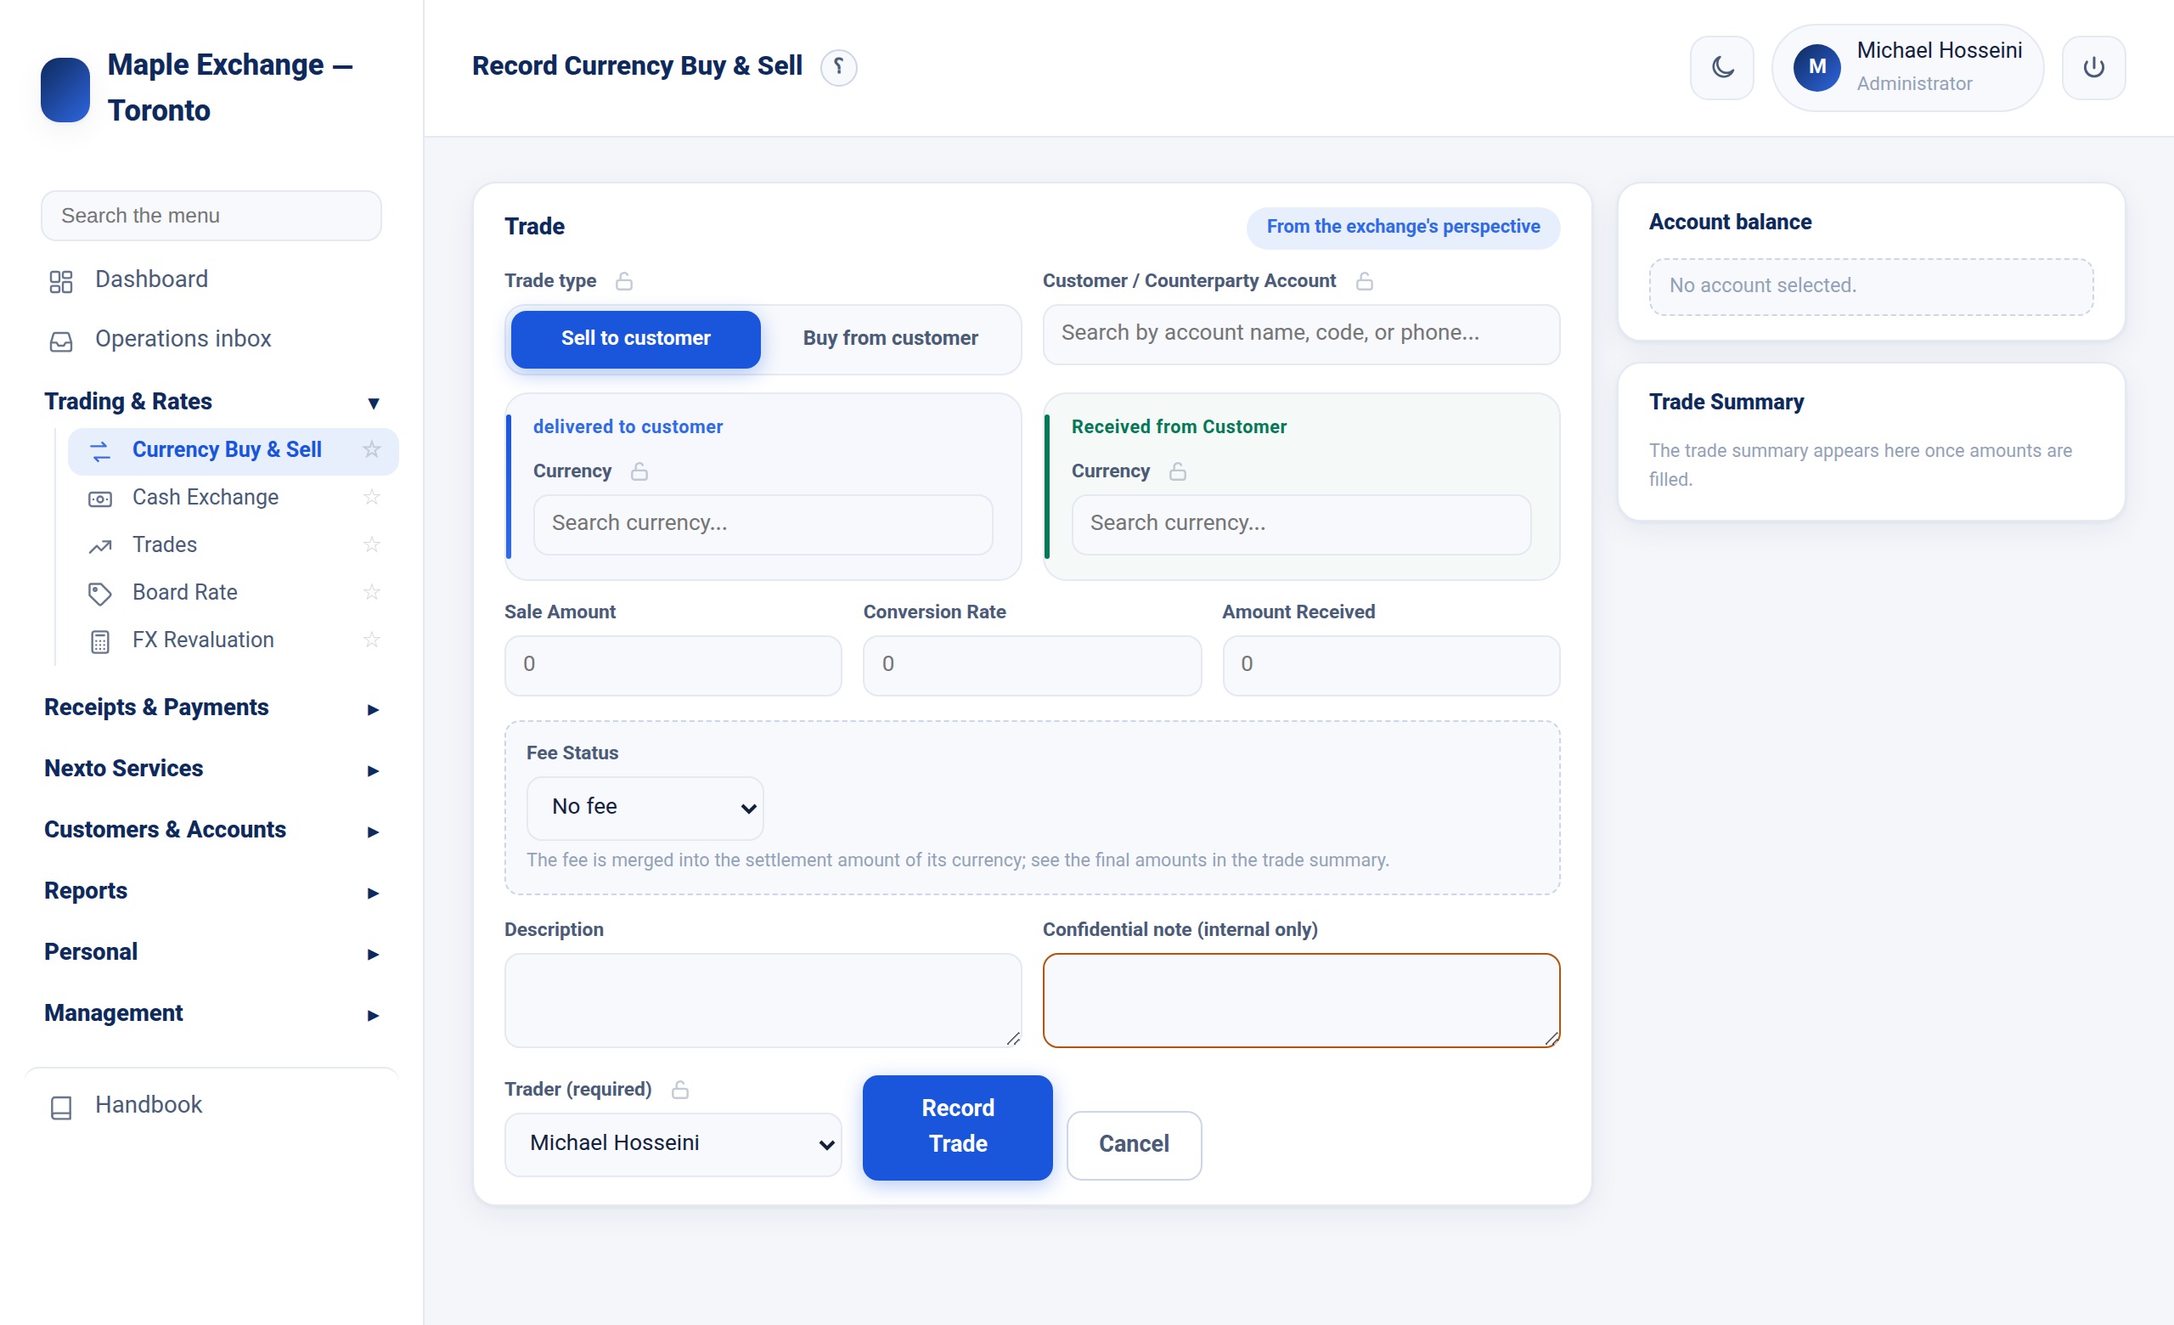Viewport: 2174px width, 1325px height.
Task: Toggle dark mode moon icon
Action: coord(1721,67)
